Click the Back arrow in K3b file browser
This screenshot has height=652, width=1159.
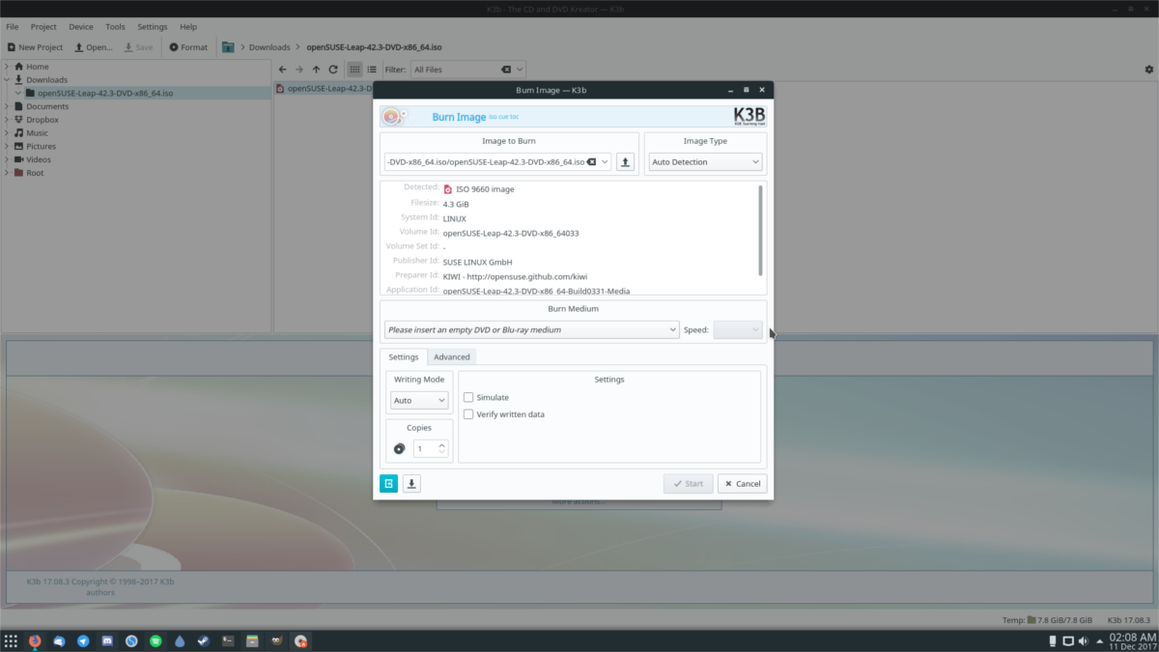click(x=282, y=70)
